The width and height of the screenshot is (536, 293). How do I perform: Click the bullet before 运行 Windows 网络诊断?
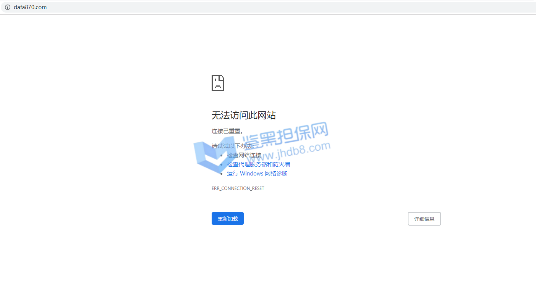pos(222,174)
